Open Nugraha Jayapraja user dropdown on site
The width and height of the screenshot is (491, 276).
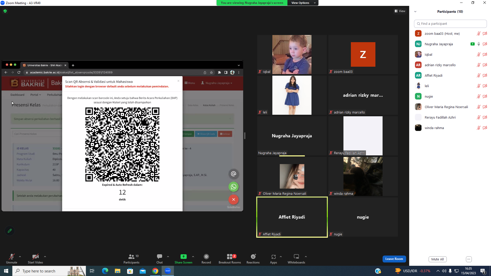pos(217,83)
